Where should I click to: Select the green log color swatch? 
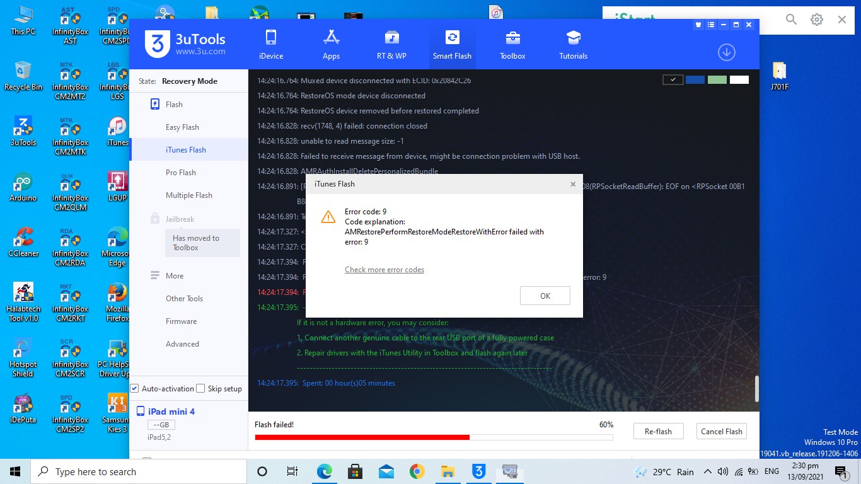[x=717, y=80]
